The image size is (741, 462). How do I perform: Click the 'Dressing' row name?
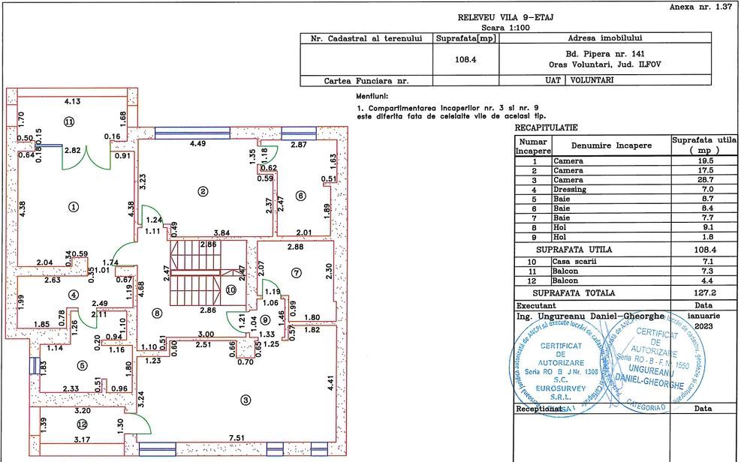pos(570,189)
